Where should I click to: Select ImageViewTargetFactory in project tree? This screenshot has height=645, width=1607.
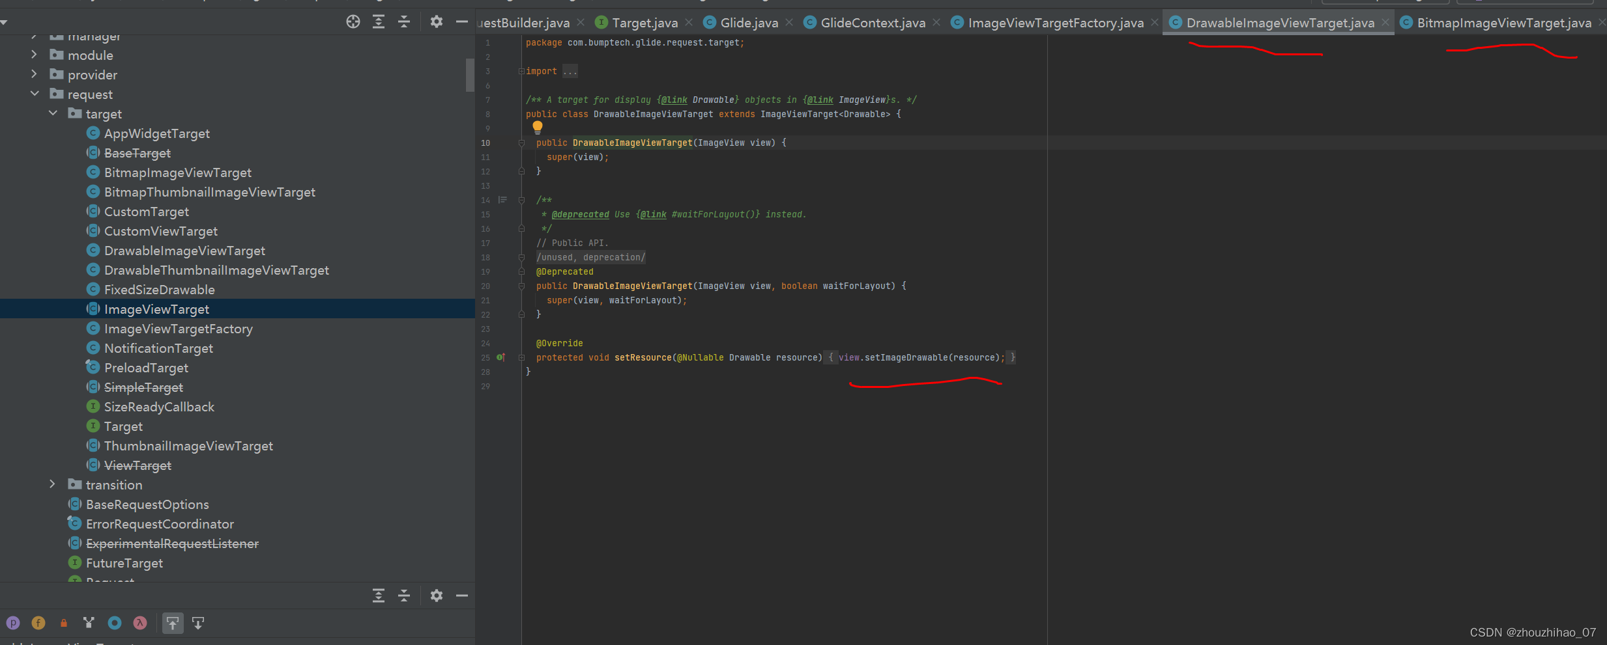pos(179,329)
